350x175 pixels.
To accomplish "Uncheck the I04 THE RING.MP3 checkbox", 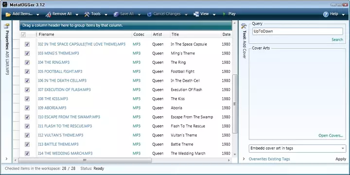I will point(27,63).
